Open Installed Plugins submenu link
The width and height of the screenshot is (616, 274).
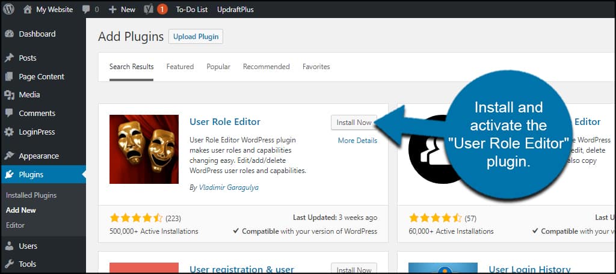pyautogui.click(x=31, y=195)
